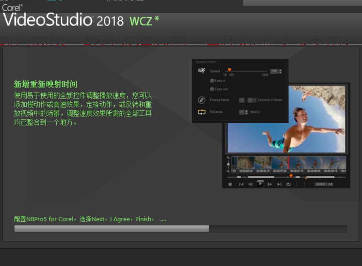Click the small orange music-note marker on the playback bar
This screenshot has height=266, width=362.
point(306,178)
